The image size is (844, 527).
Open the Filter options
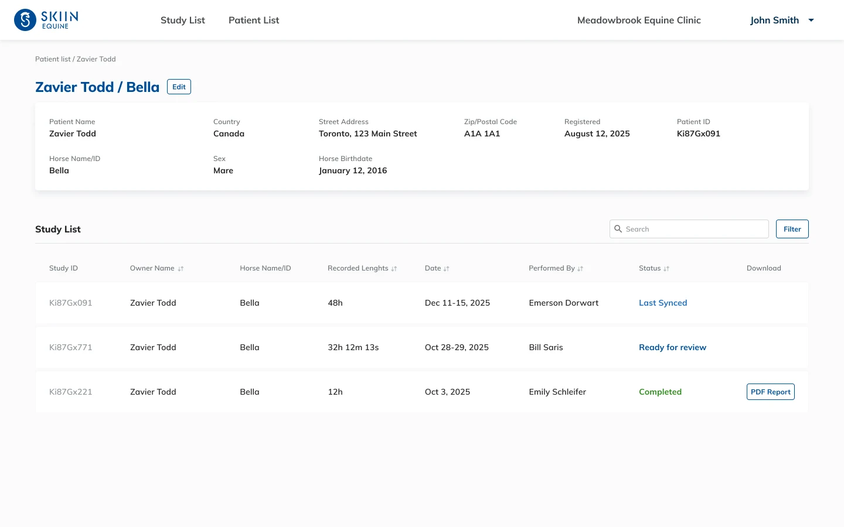tap(792, 229)
